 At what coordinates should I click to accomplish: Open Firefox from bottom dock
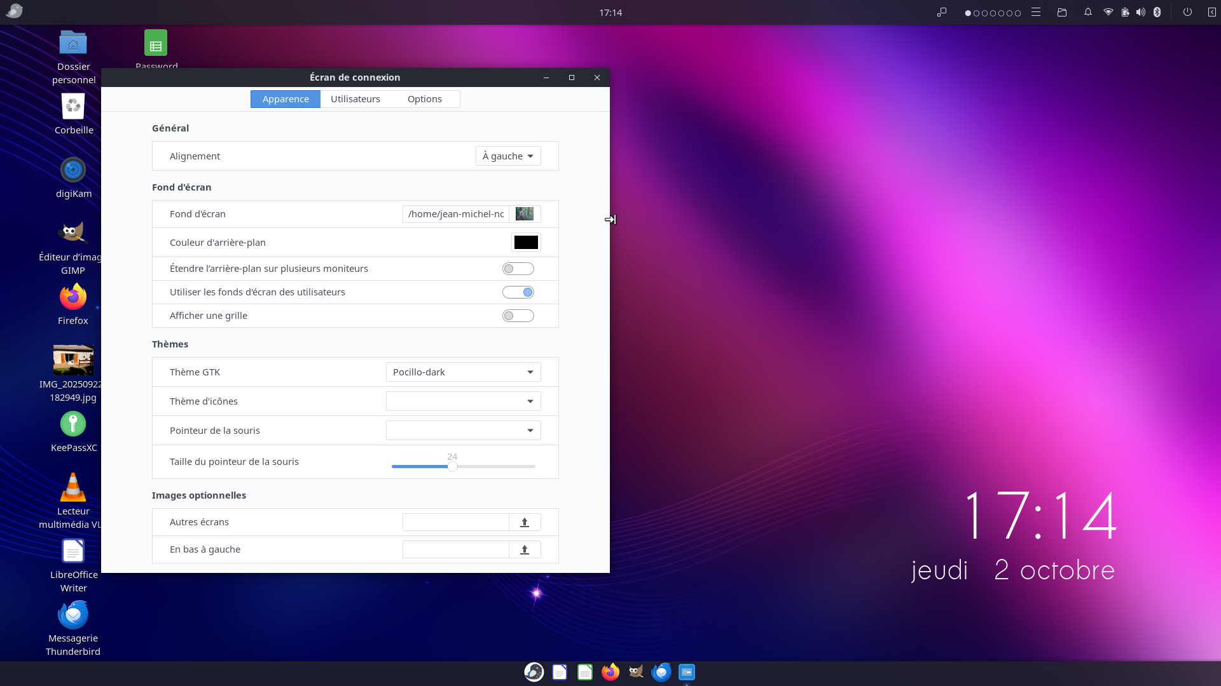[x=610, y=672]
